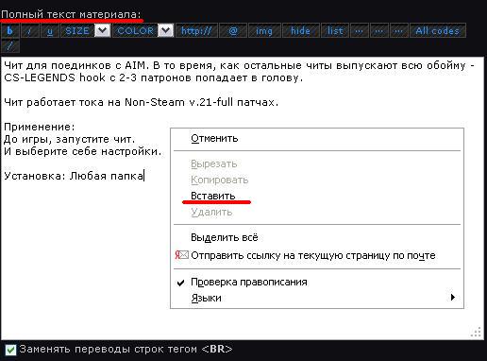Insert link with http:// button
Screen dimensions: 487x361
[x=196, y=30]
